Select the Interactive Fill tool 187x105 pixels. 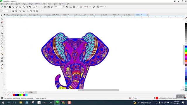[x=2, y=68]
